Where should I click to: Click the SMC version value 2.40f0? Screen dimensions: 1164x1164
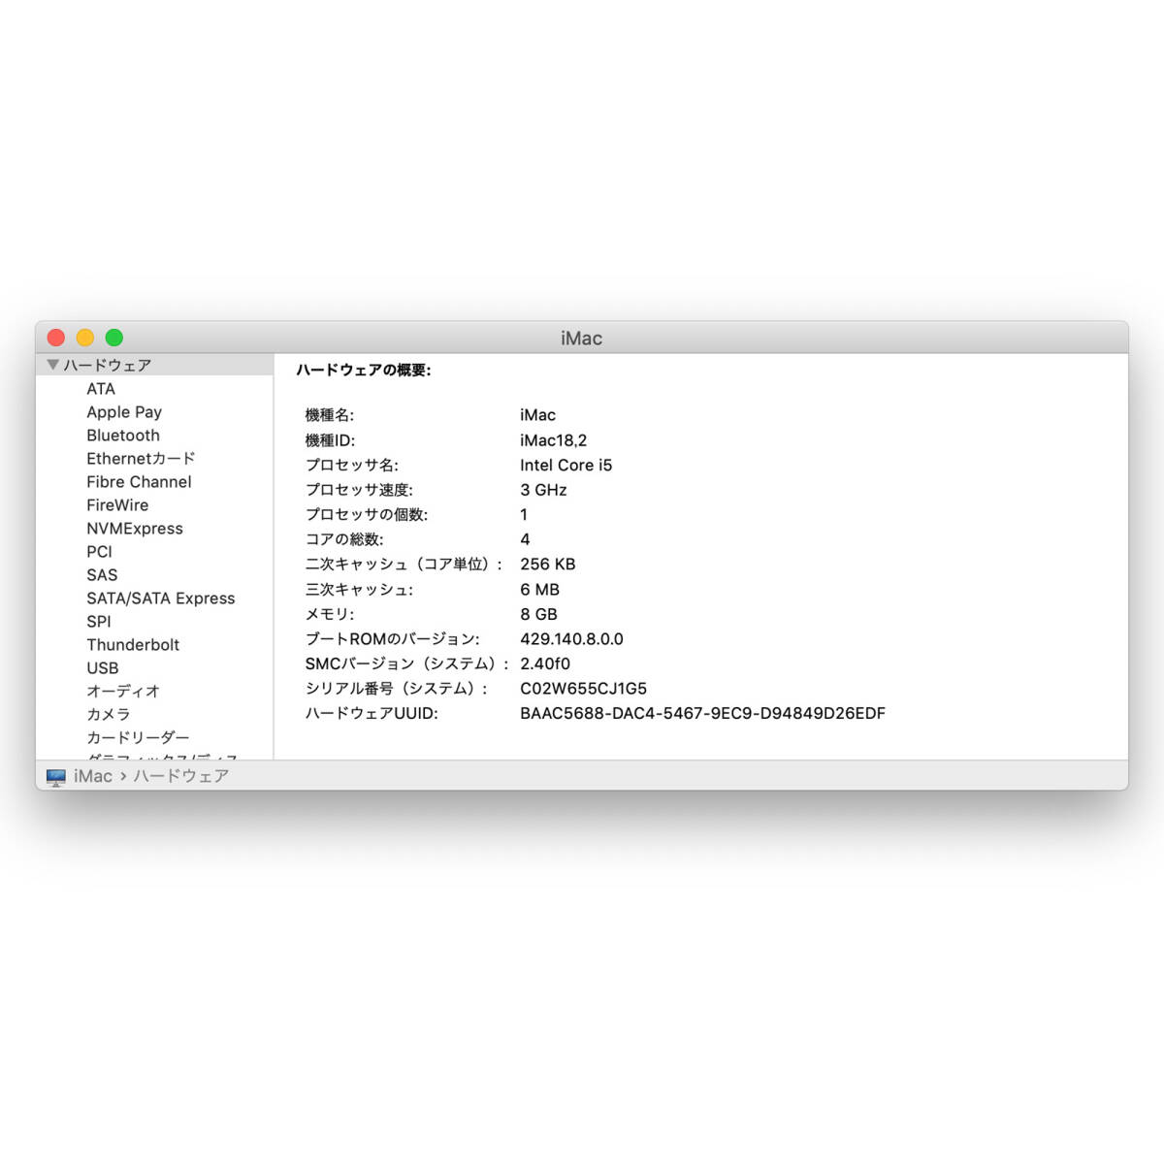[545, 663]
